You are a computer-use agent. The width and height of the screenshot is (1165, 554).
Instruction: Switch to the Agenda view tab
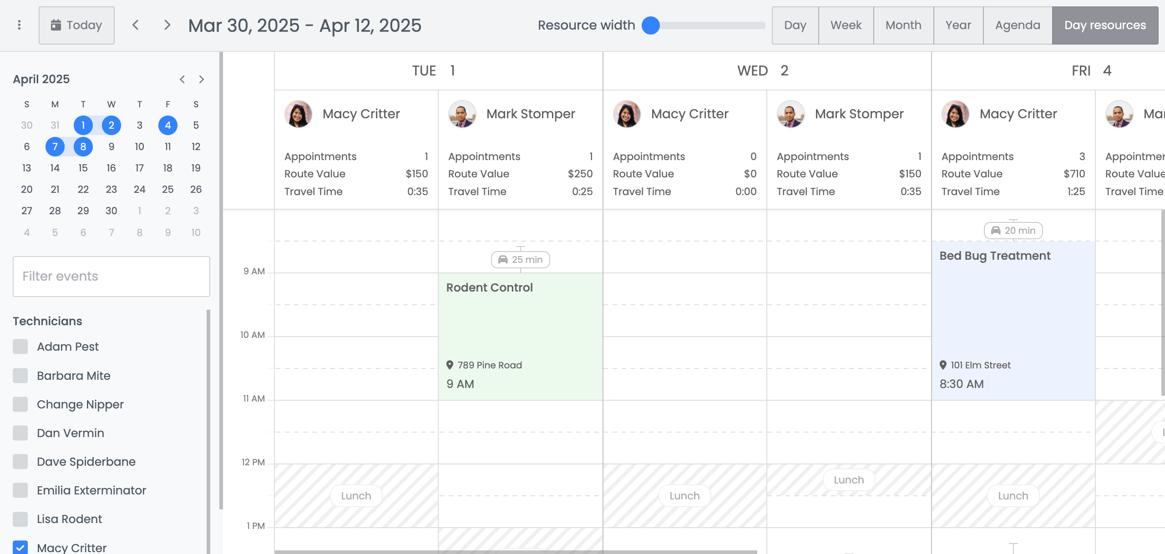(x=1017, y=25)
